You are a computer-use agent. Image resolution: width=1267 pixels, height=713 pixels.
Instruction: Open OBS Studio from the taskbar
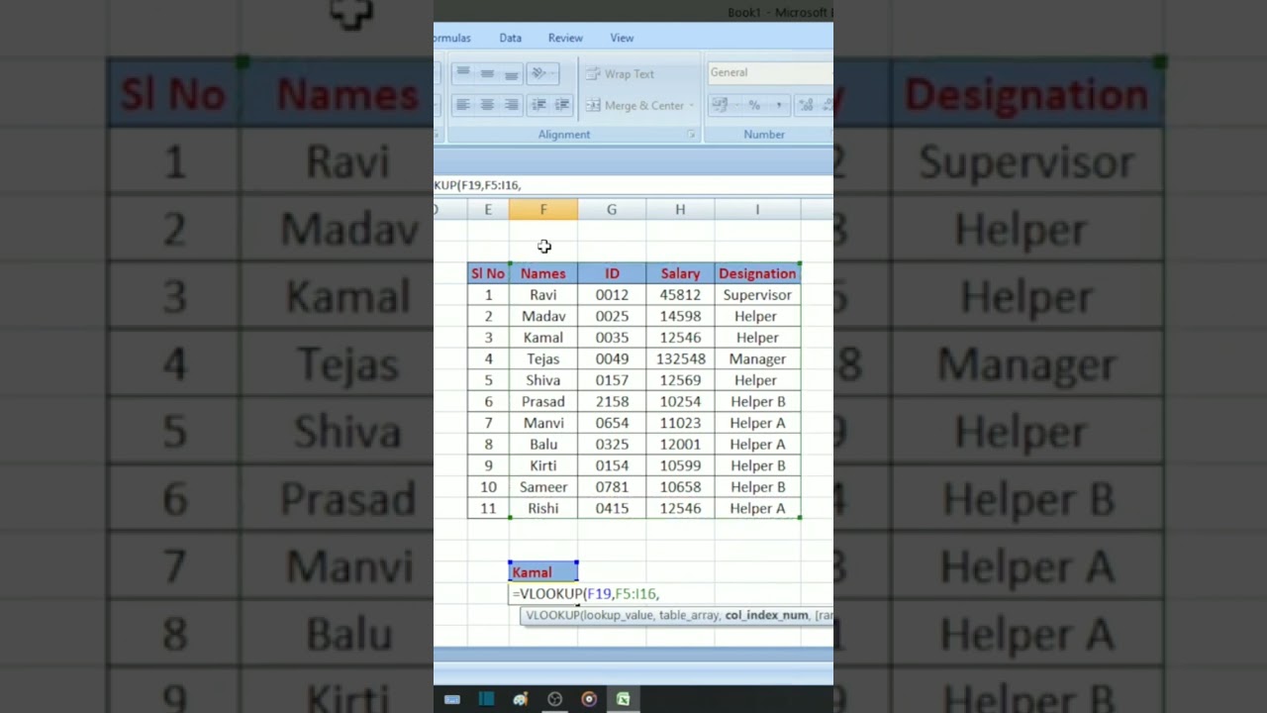click(554, 699)
